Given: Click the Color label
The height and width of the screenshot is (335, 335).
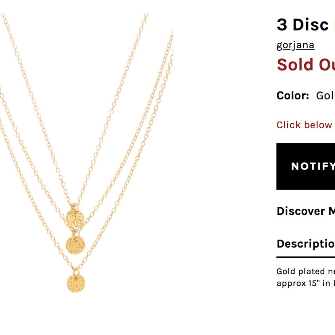Looking at the screenshot, I should click(x=294, y=95).
